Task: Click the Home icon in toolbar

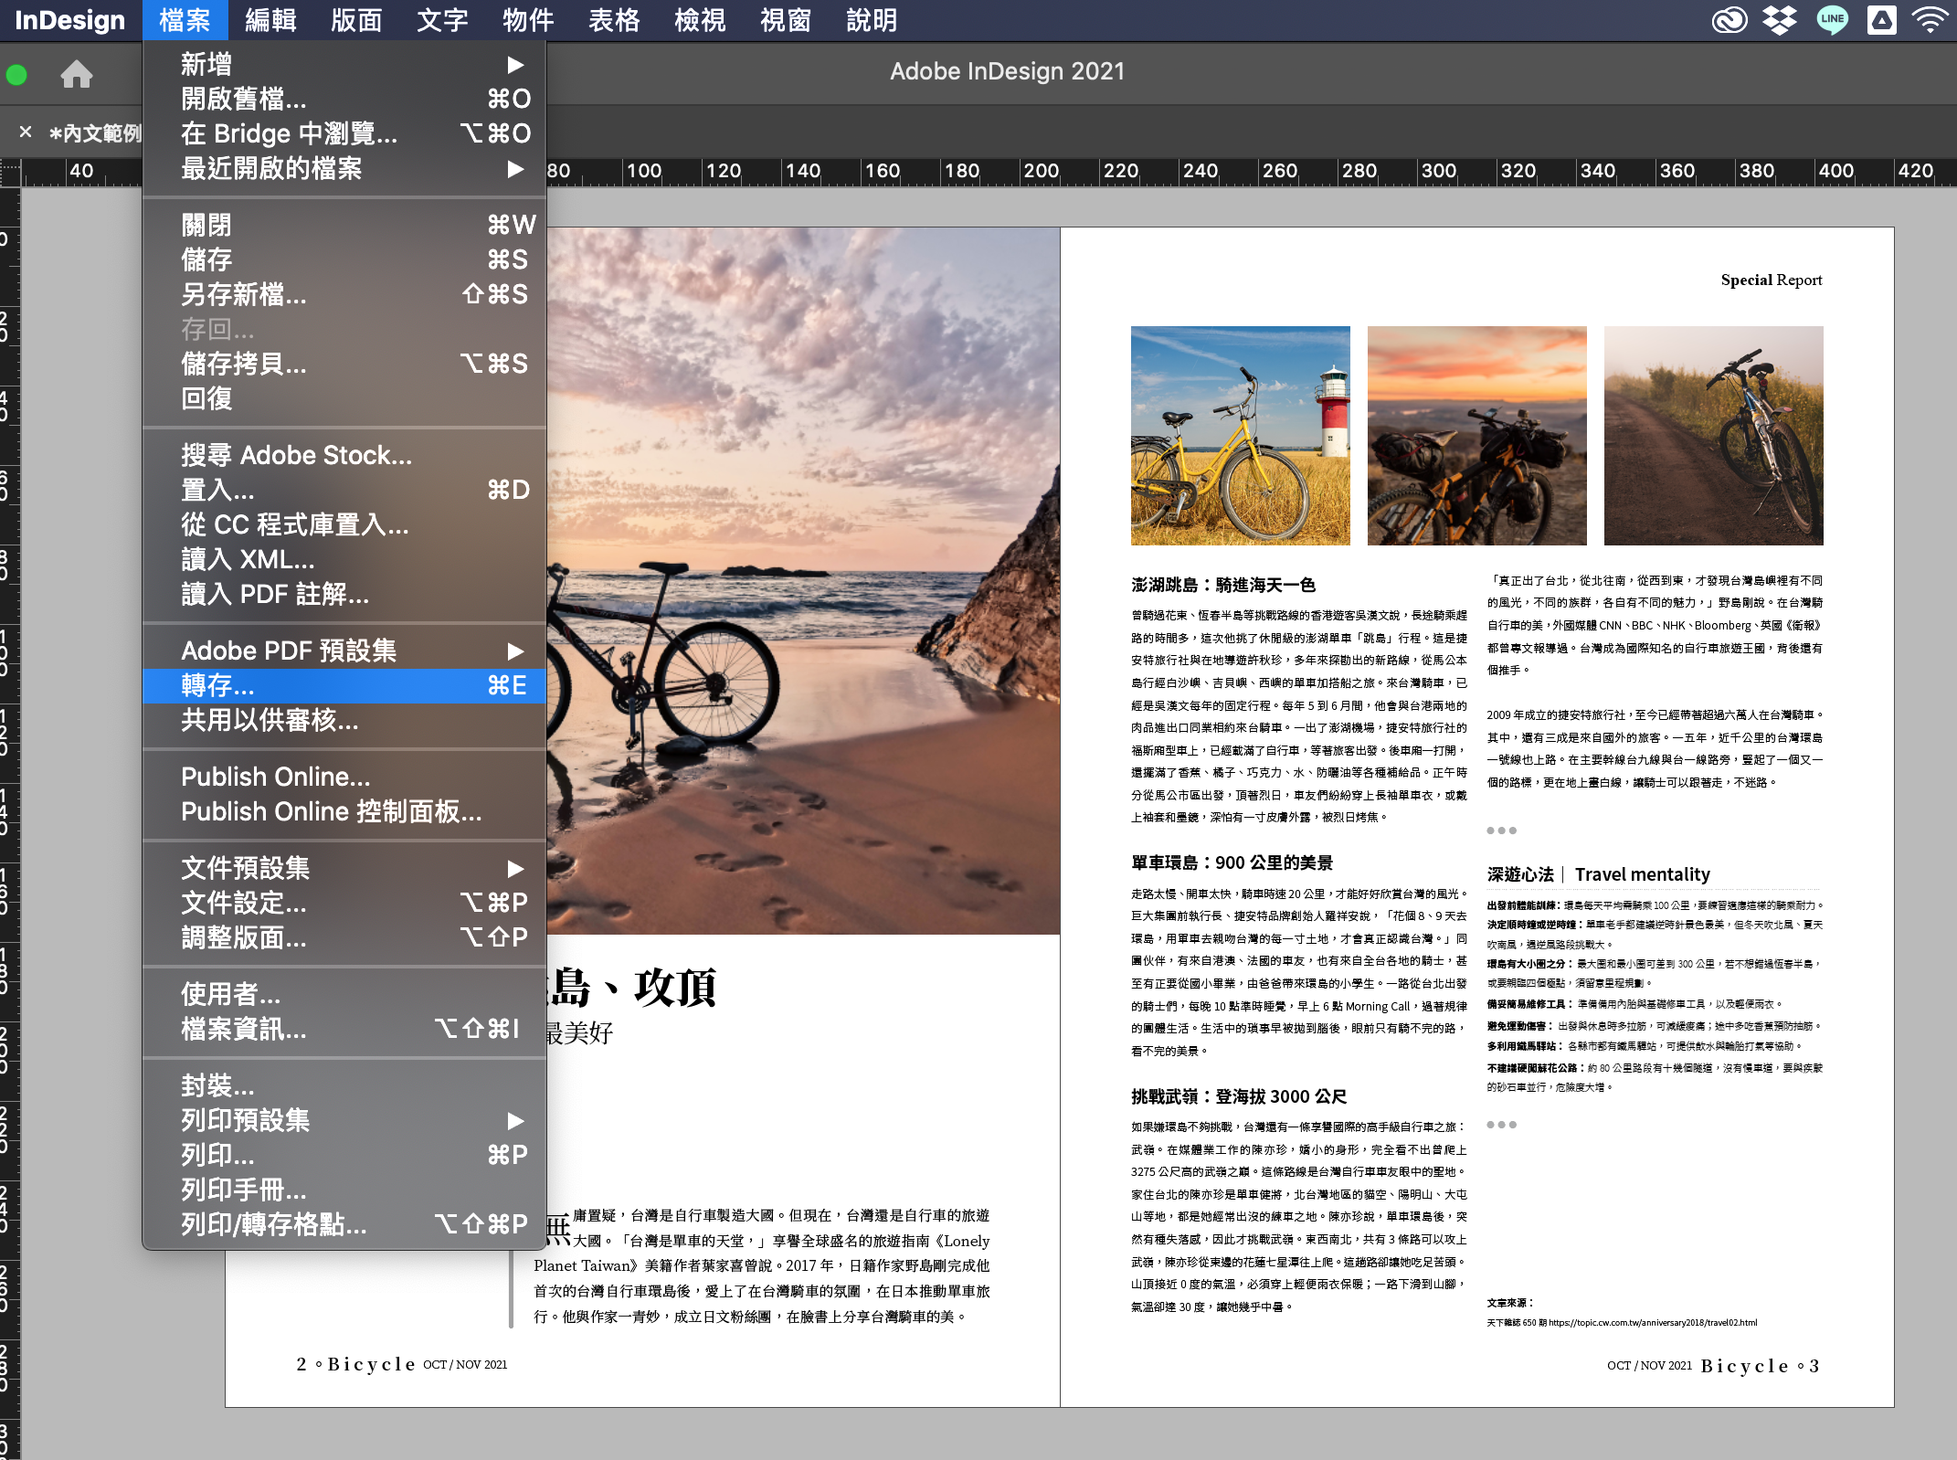Action: (77, 74)
